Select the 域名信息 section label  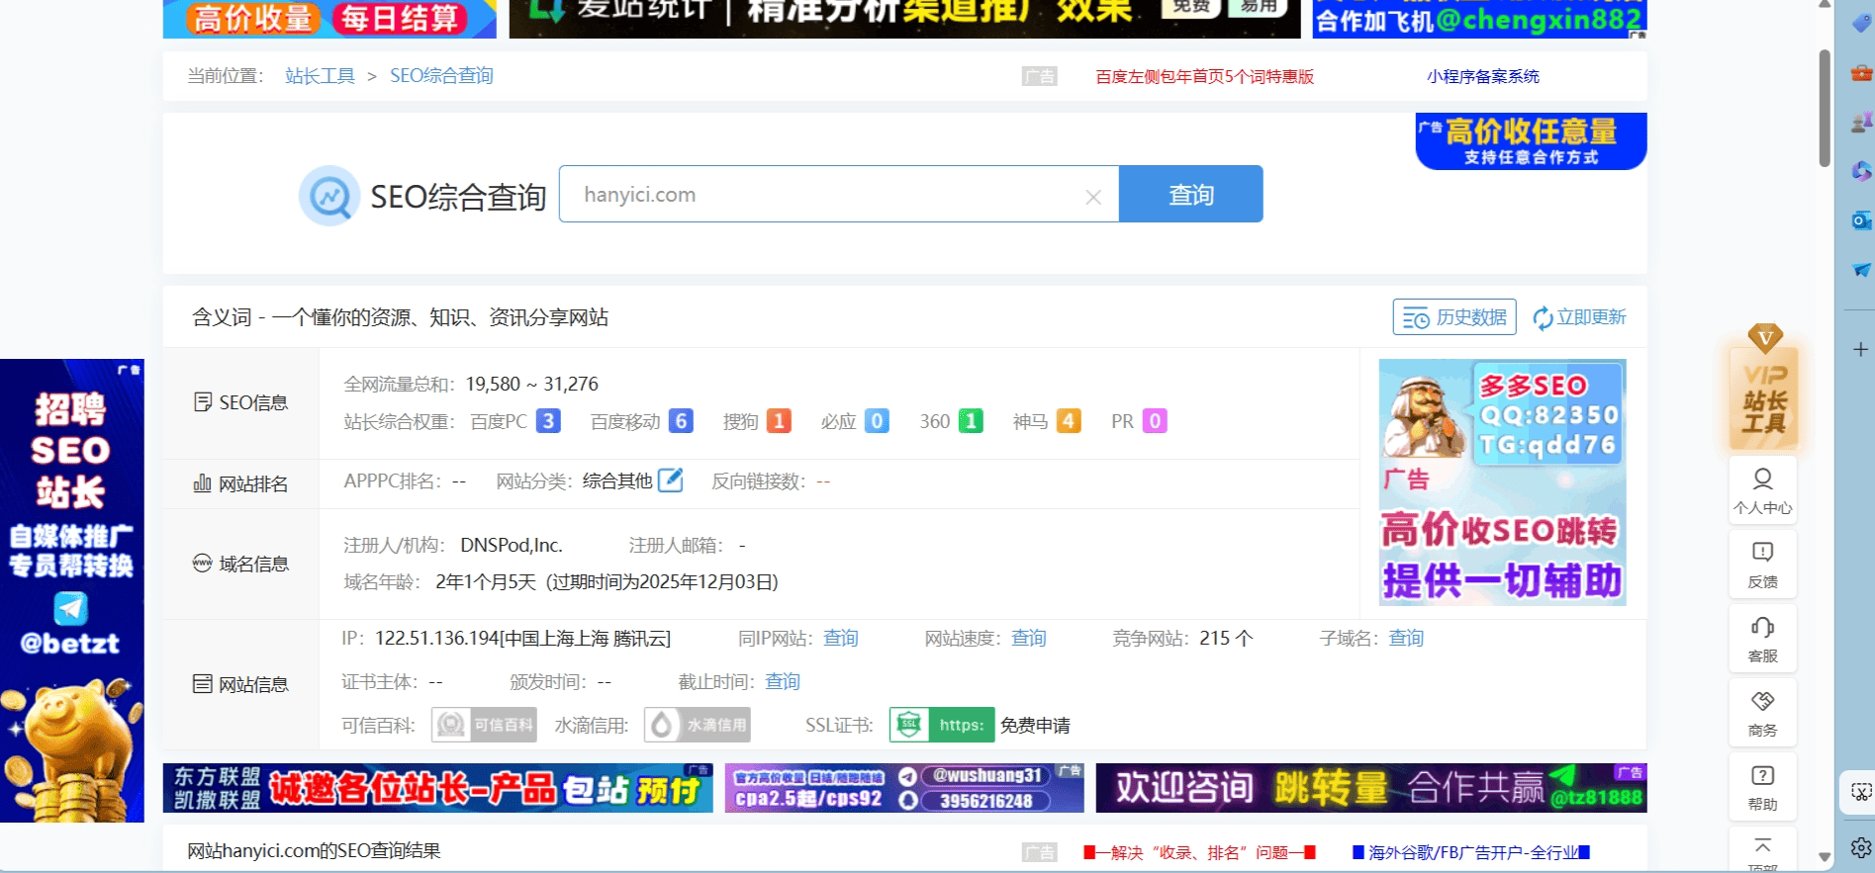[x=241, y=564]
